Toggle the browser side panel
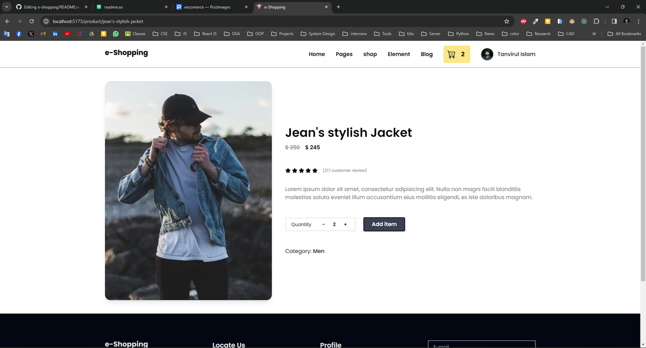This screenshot has width=646, height=348. coord(614,21)
